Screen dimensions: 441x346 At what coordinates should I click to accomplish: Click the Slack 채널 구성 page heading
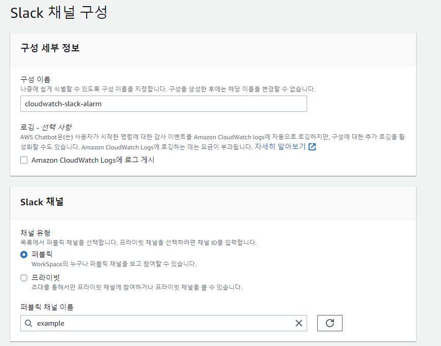click(59, 13)
